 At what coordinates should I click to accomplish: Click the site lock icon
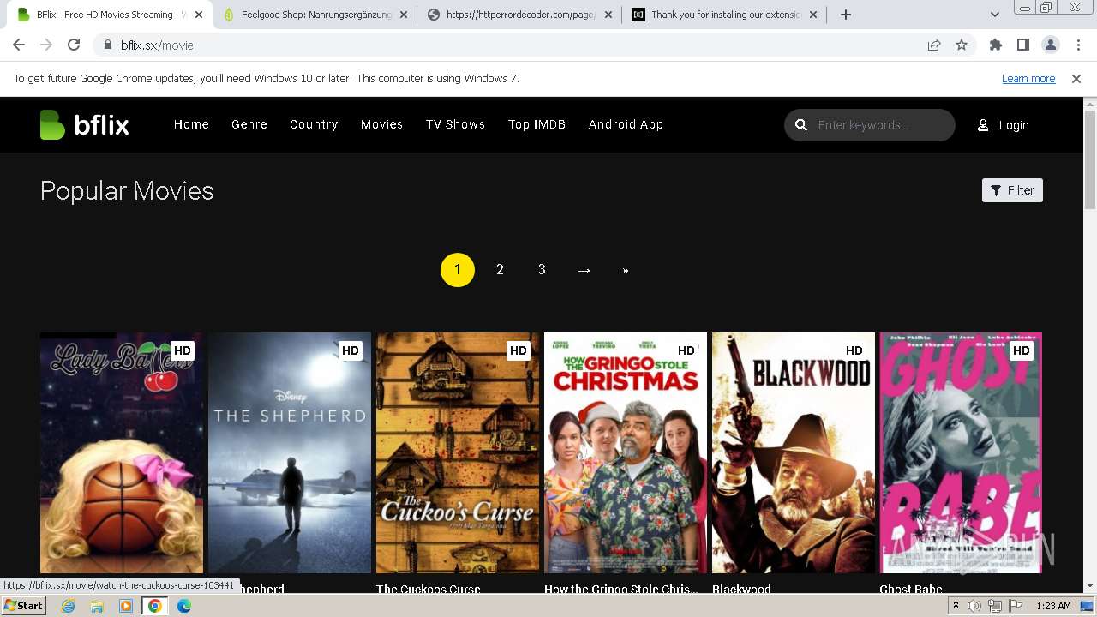(108, 45)
